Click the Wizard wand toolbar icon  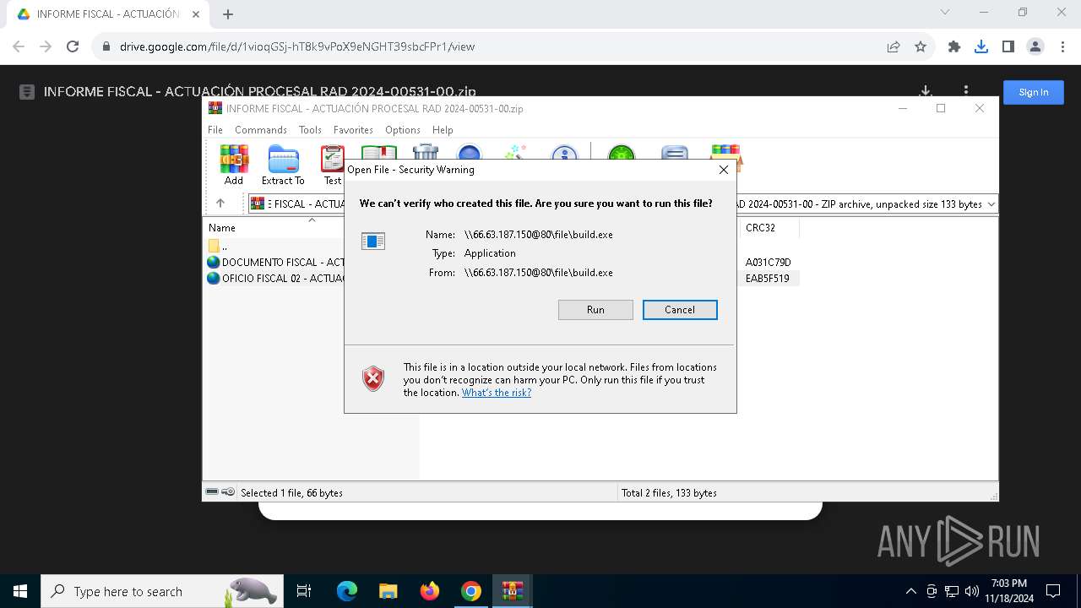(x=515, y=152)
